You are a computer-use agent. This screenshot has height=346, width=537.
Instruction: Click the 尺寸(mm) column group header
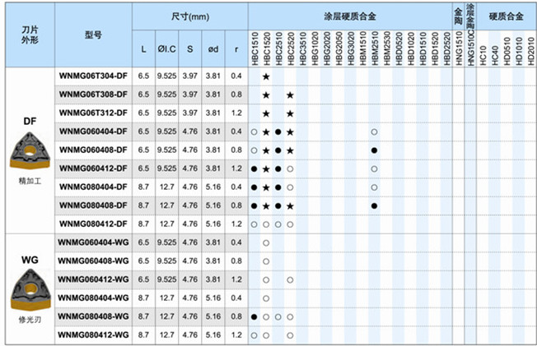click(x=189, y=16)
